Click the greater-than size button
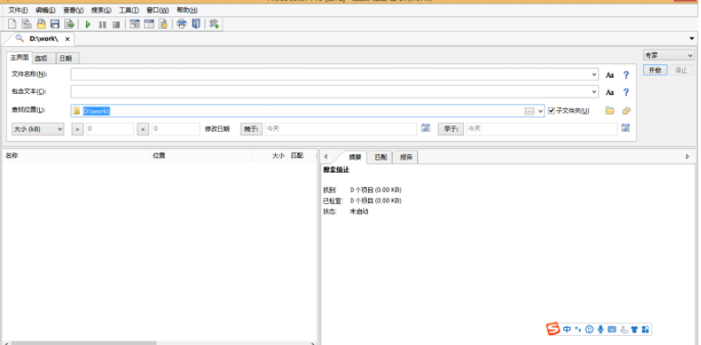Image resolution: width=701 pixels, height=345 pixels. 78,129
